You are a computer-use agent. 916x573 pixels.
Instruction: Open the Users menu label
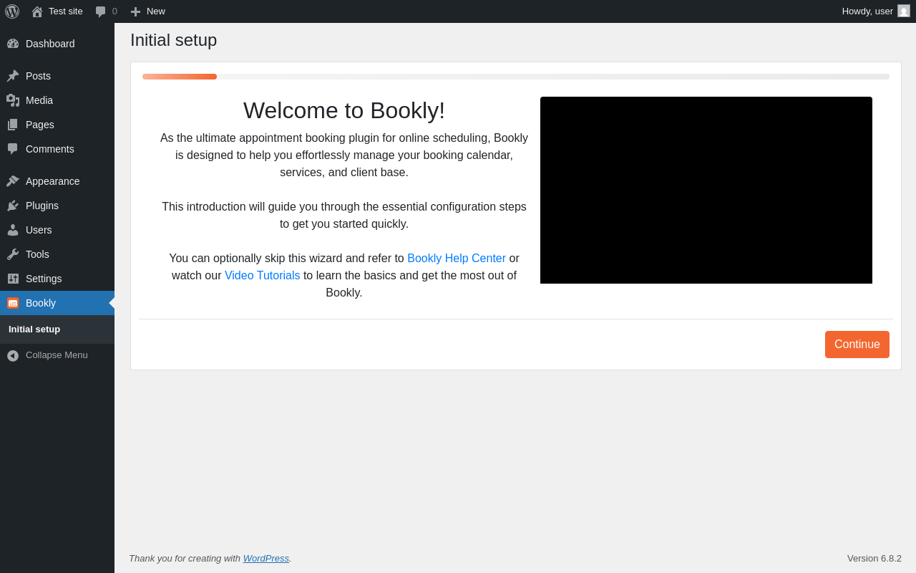(x=39, y=230)
